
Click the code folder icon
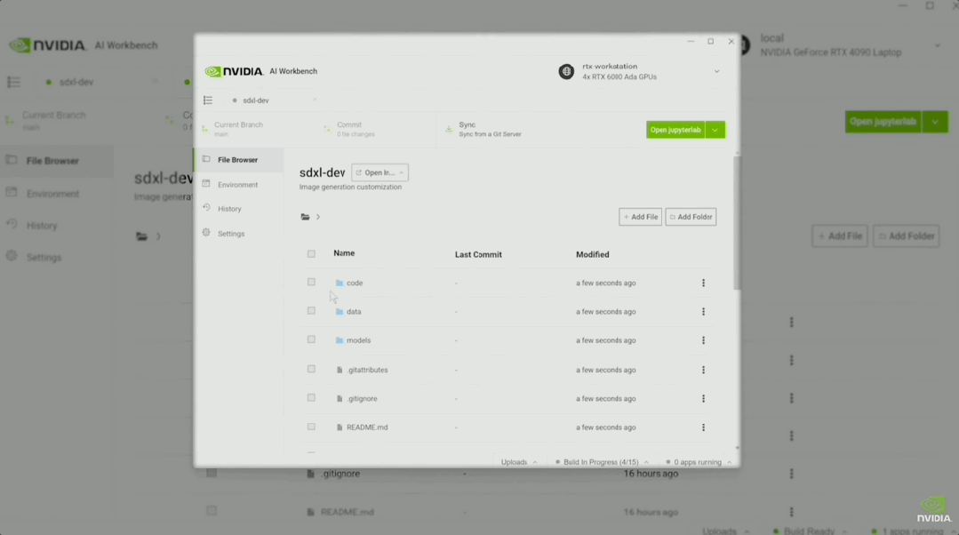pyautogui.click(x=340, y=283)
